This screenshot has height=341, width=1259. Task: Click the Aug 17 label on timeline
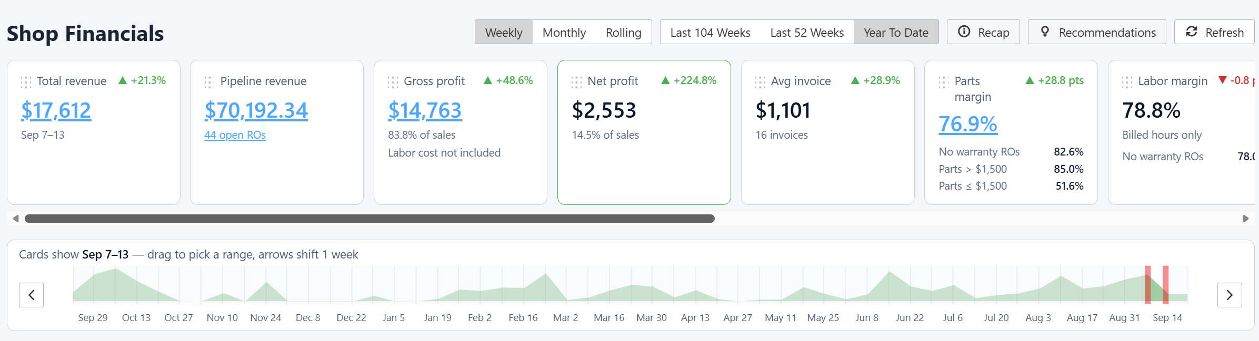point(1082,318)
